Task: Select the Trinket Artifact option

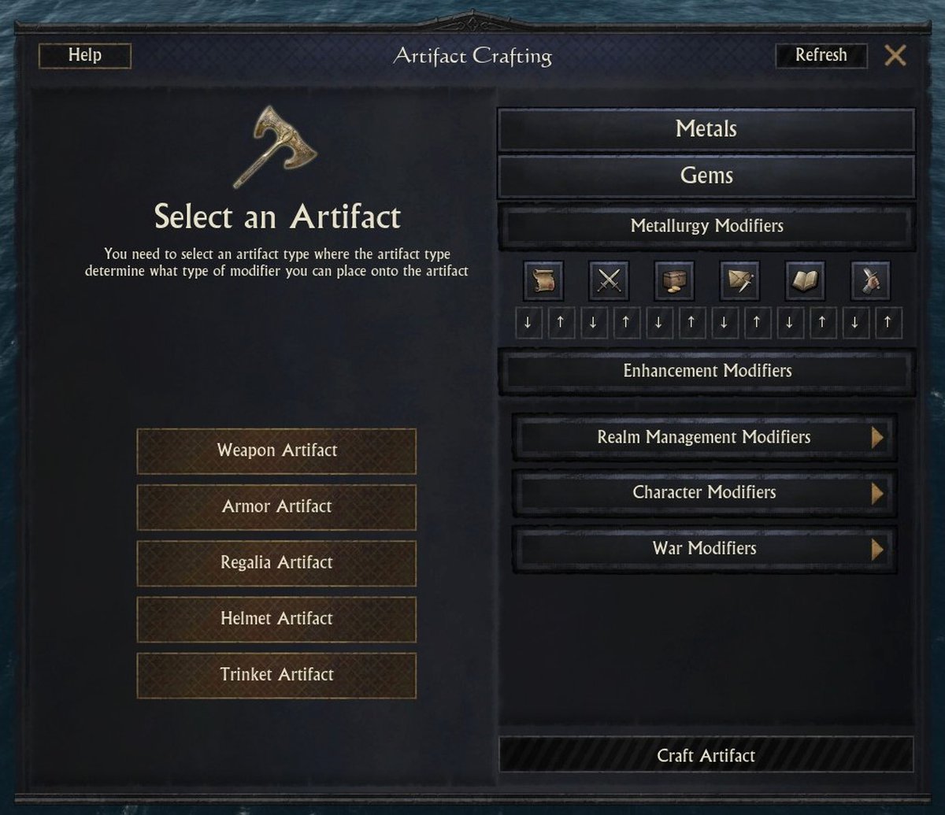Action: (276, 675)
